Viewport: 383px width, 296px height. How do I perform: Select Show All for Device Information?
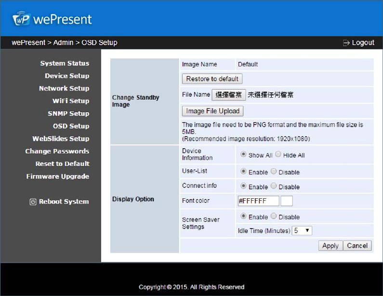pyautogui.click(x=243, y=154)
